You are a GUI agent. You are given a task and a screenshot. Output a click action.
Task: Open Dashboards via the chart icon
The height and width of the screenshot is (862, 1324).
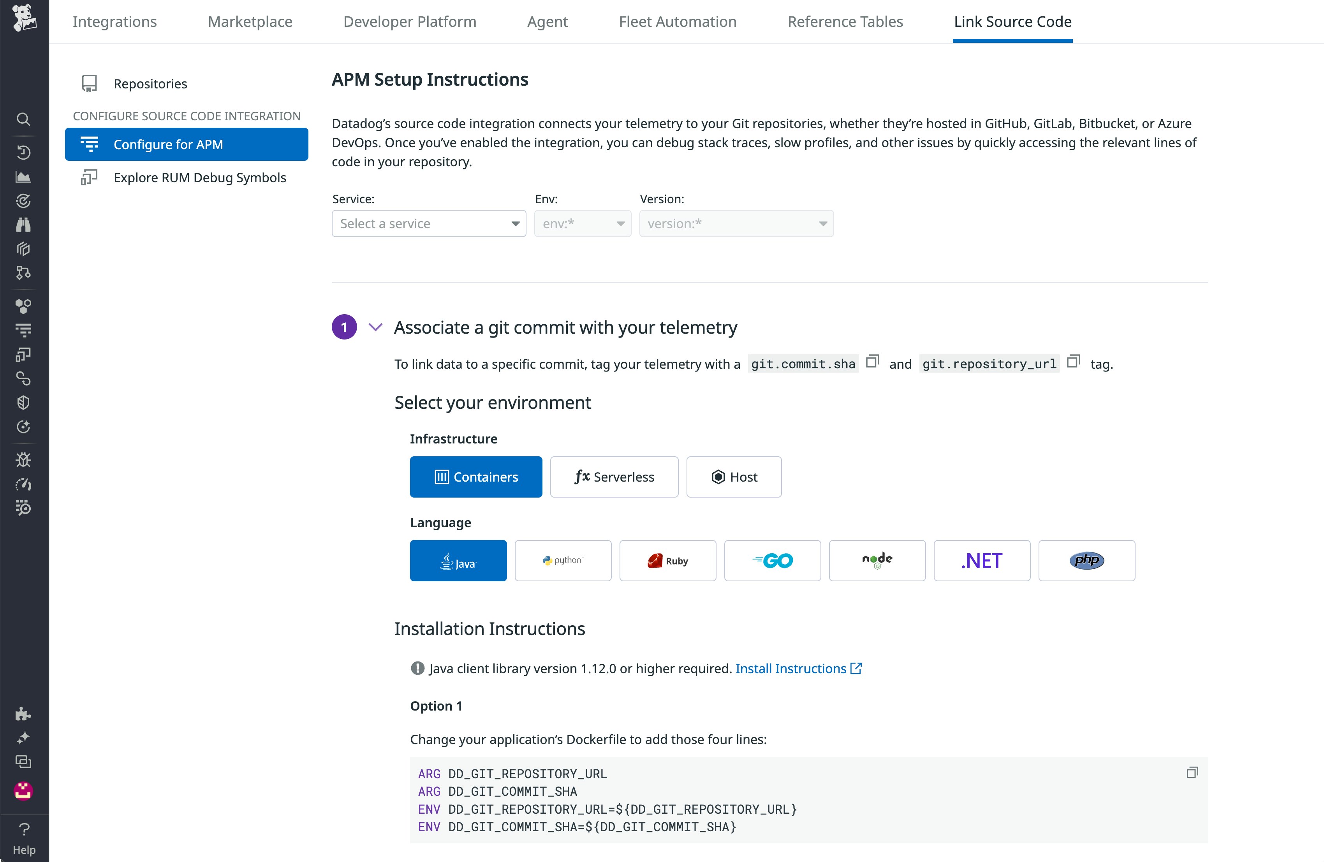(x=23, y=177)
